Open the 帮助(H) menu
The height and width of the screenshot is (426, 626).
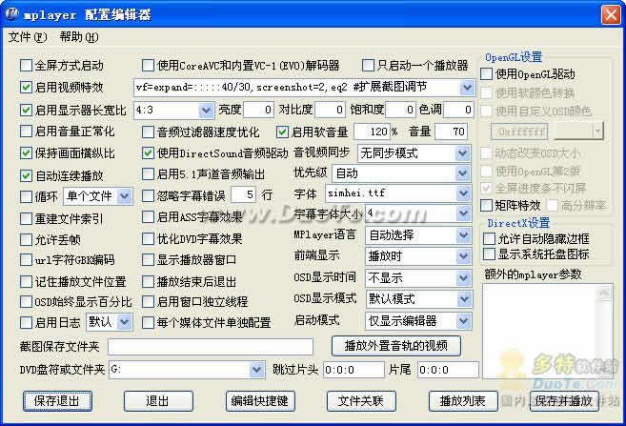[x=78, y=37]
